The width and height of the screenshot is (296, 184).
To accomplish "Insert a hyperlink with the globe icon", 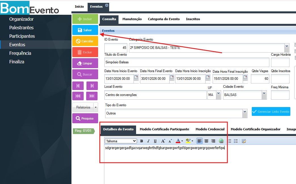I will (221, 141).
